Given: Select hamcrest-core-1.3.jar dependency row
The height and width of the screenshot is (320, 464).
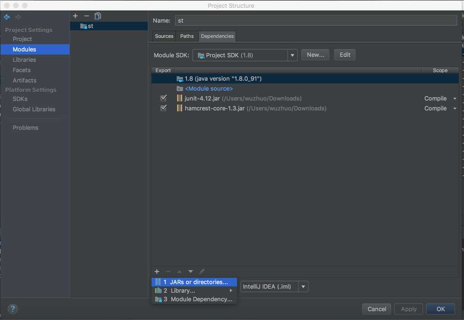Looking at the screenshot, I should coord(305,108).
